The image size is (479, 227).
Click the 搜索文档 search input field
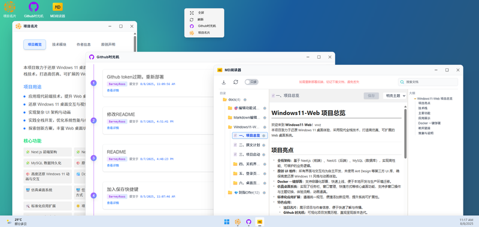pos(428,82)
